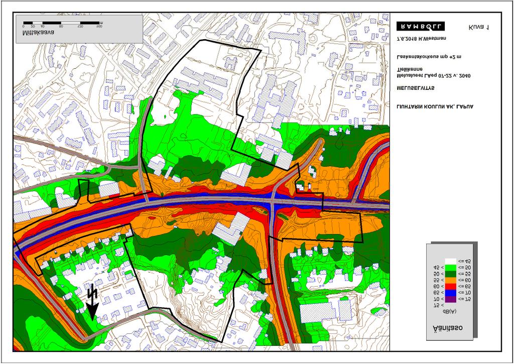The width and height of the screenshot is (514, 364).
Task: Click the 'Melualueet LAeq 07-22 v. 2040' text
Action: 434,76
